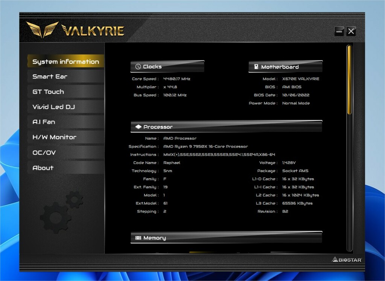Screen dimensions: 385x281
Task: Click the Package value Socket AM5
Action: tap(295, 171)
